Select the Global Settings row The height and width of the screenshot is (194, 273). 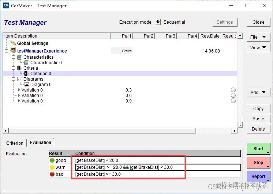(120, 43)
